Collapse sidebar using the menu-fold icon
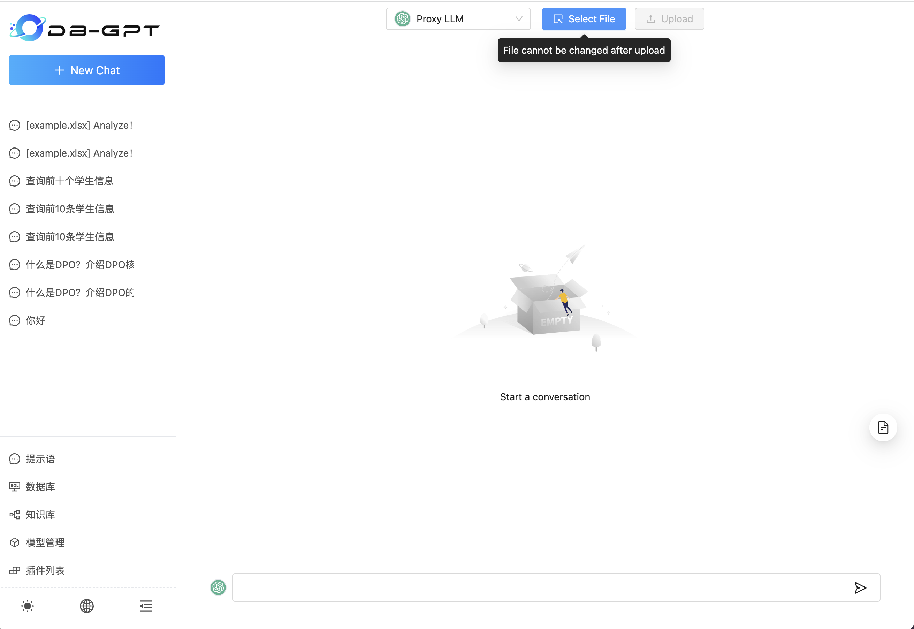914x629 pixels. pos(146,606)
